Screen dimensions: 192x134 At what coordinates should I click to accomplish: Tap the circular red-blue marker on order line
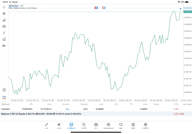(104, 8)
